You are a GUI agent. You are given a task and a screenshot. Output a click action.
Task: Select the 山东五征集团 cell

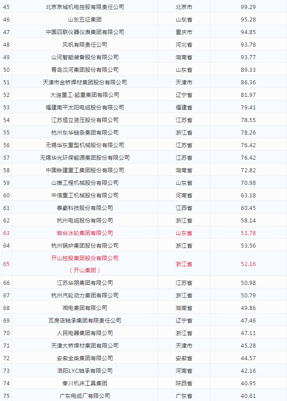pyautogui.click(x=85, y=19)
